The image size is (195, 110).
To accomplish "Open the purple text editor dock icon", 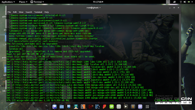I will 140,107.
